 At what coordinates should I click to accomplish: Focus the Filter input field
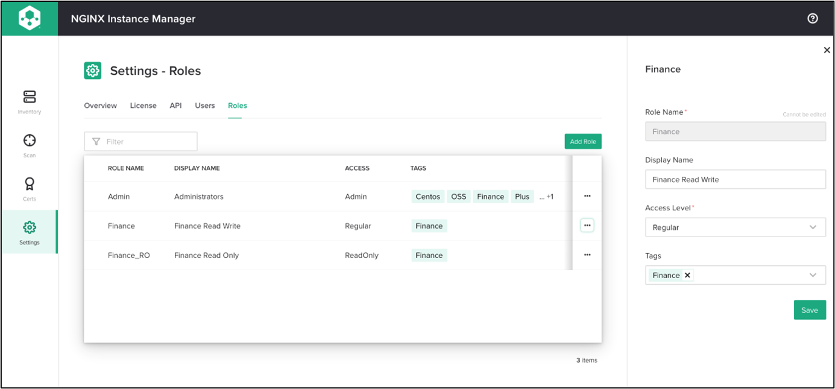pyautogui.click(x=140, y=142)
